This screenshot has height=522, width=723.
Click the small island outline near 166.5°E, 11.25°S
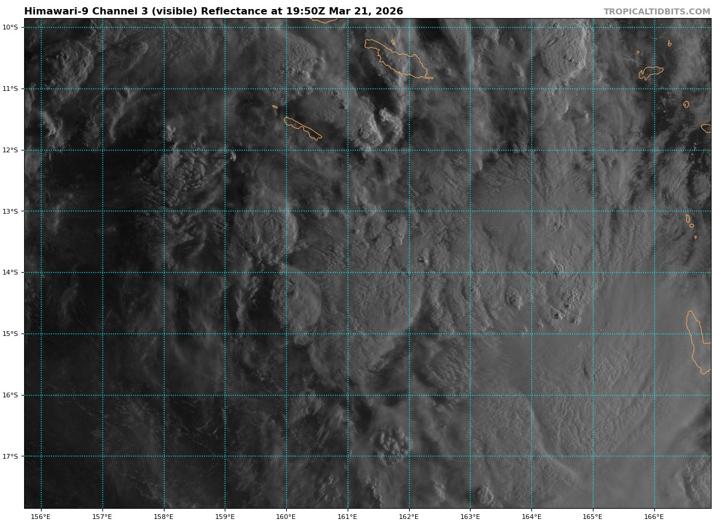coord(686,104)
